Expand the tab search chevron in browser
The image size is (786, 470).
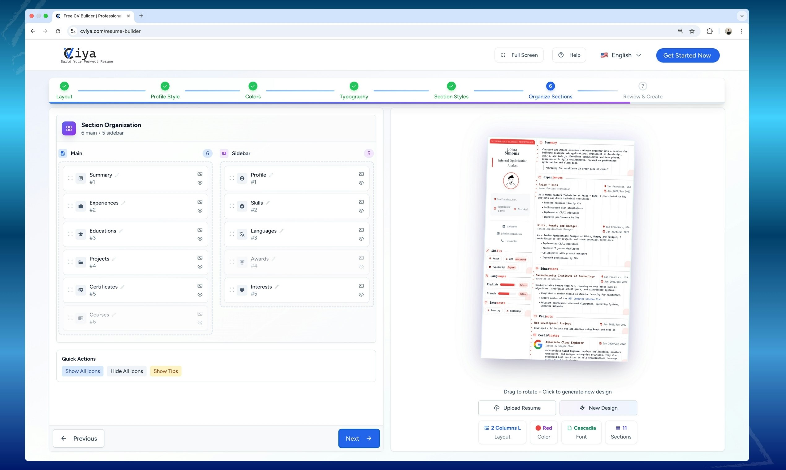pos(742,16)
